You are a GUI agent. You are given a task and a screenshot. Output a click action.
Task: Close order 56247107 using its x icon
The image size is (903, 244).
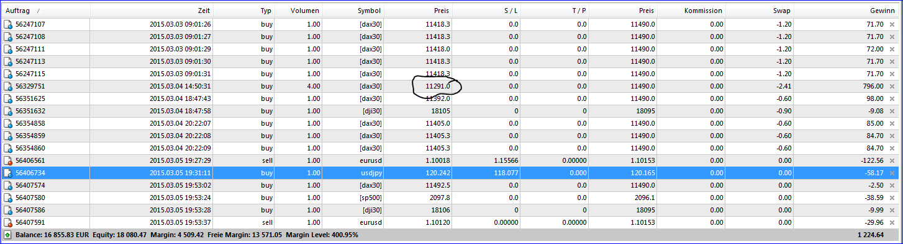892,24
